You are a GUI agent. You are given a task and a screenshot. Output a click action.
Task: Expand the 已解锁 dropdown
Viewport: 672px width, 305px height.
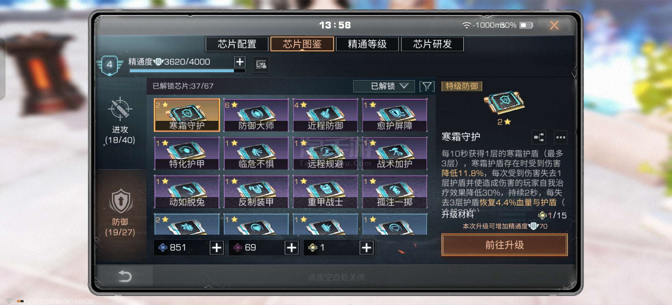384,86
